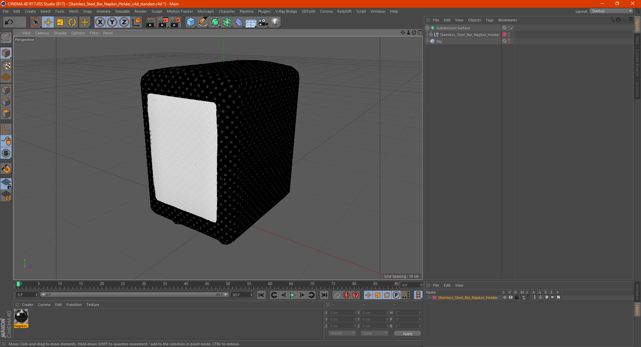Open the Simulate menu
641x347 pixels.
(123, 11)
